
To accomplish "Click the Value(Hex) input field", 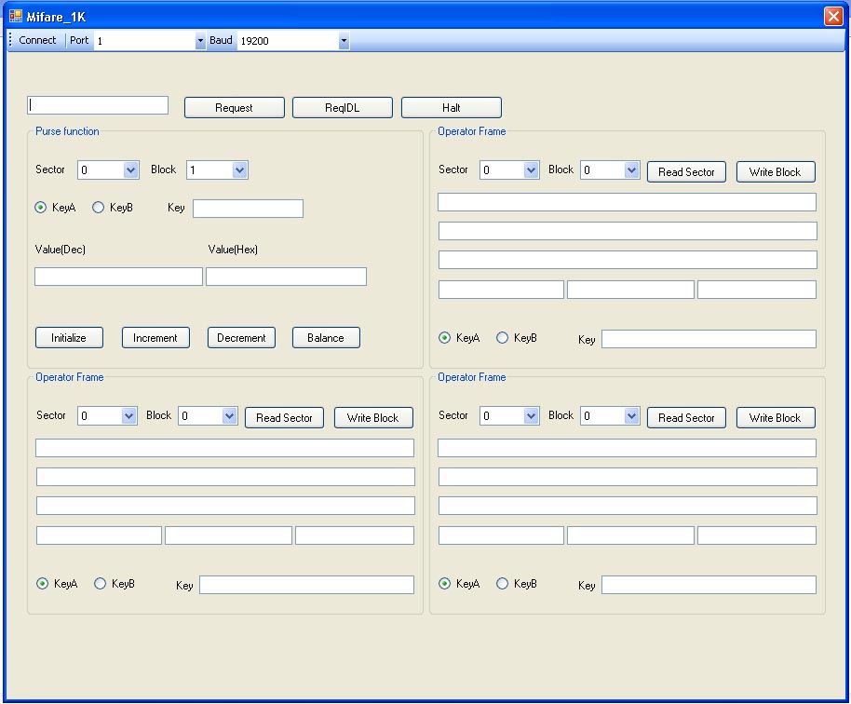I will click(x=286, y=277).
